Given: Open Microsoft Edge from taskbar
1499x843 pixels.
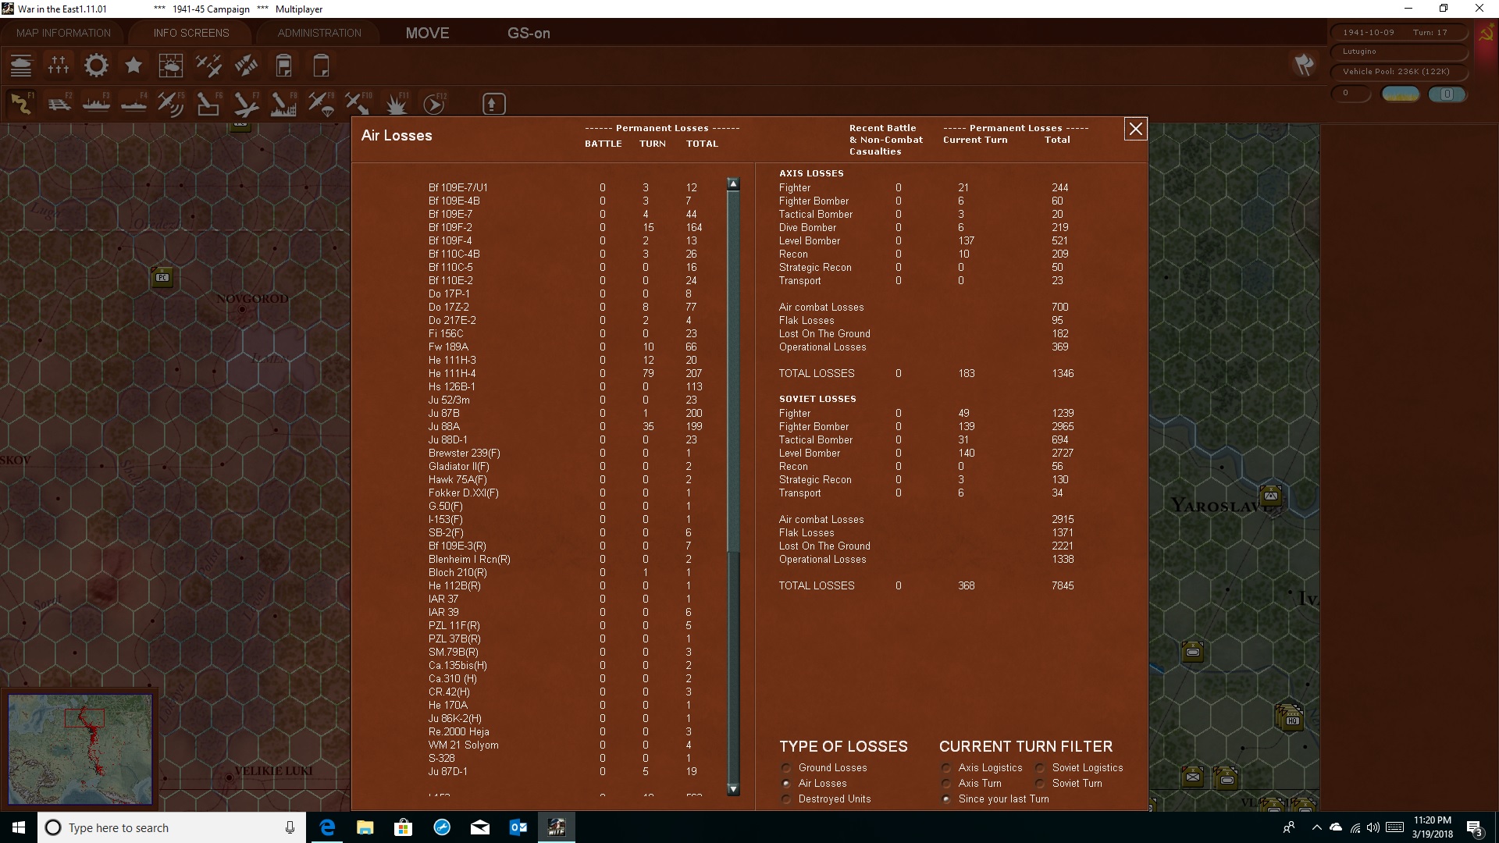Looking at the screenshot, I should click(x=327, y=827).
